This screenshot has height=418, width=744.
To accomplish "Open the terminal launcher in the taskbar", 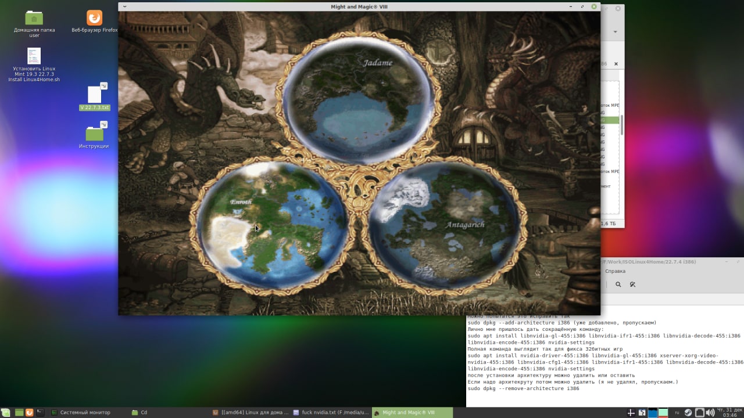I will pyautogui.click(x=40, y=412).
